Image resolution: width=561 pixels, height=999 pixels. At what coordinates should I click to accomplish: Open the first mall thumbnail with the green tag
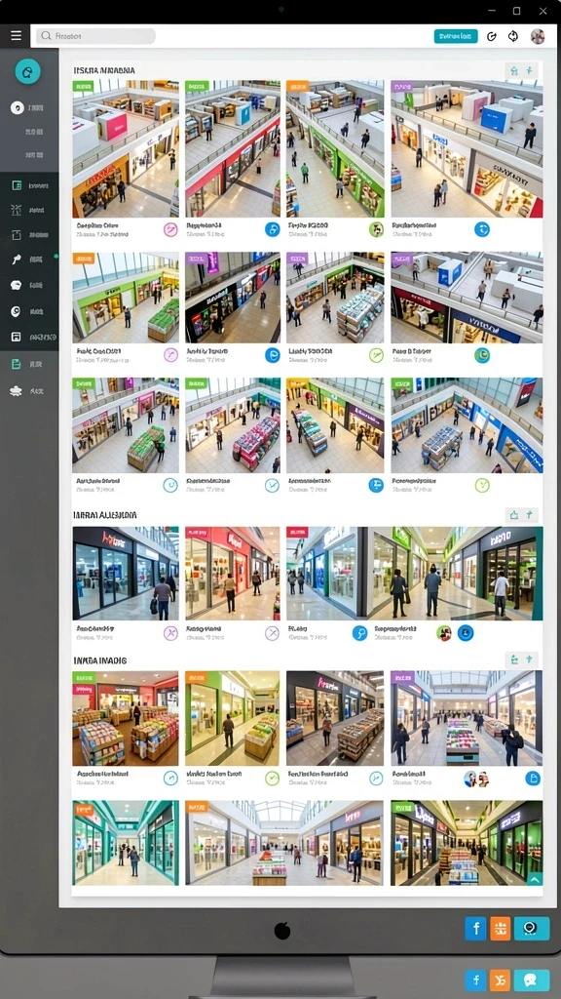[126, 149]
